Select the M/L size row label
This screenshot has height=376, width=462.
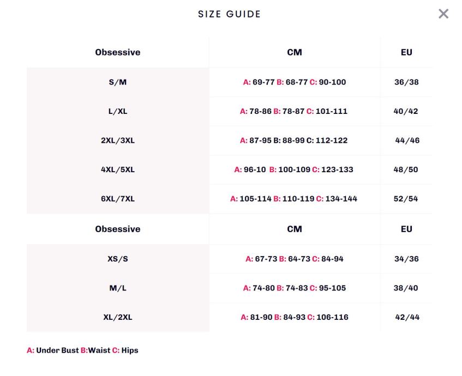click(x=118, y=288)
